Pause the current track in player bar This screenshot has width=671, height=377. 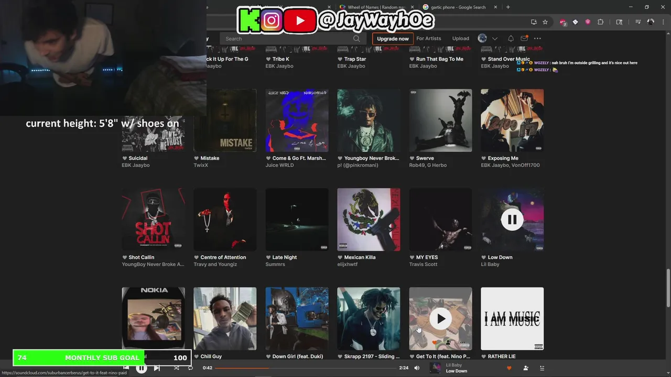click(142, 368)
